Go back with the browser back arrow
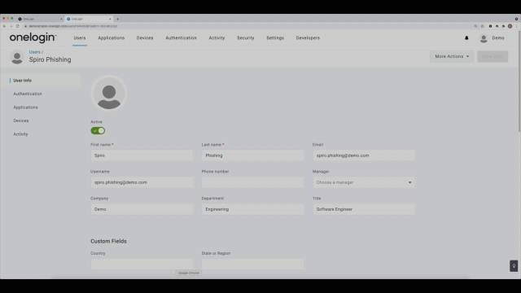521x293 pixels. point(4,26)
